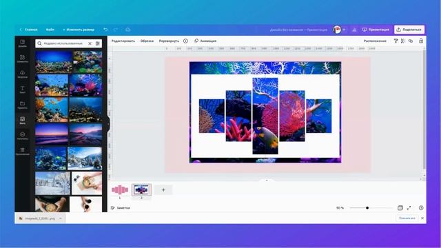Open the Photos panel in the sidebar

click(x=23, y=121)
